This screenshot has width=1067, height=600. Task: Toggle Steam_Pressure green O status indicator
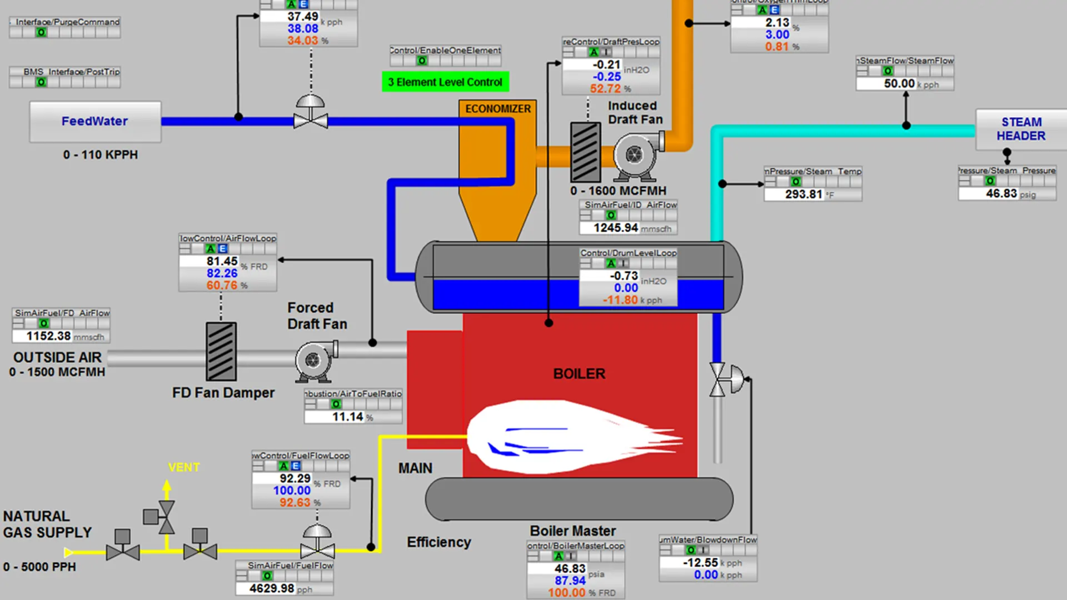point(990,181)
